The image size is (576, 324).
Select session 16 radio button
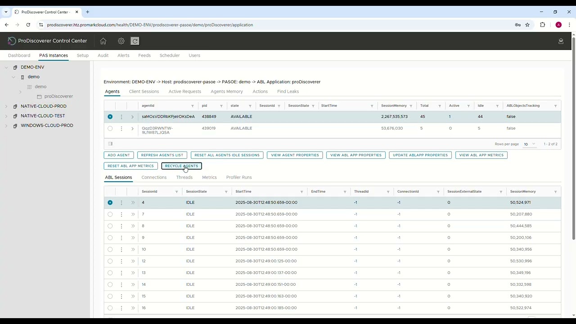[110, 308]
